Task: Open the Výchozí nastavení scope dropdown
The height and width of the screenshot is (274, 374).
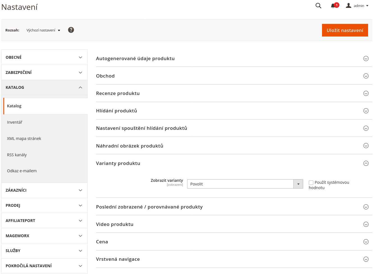Action: (x=43, y=30)
